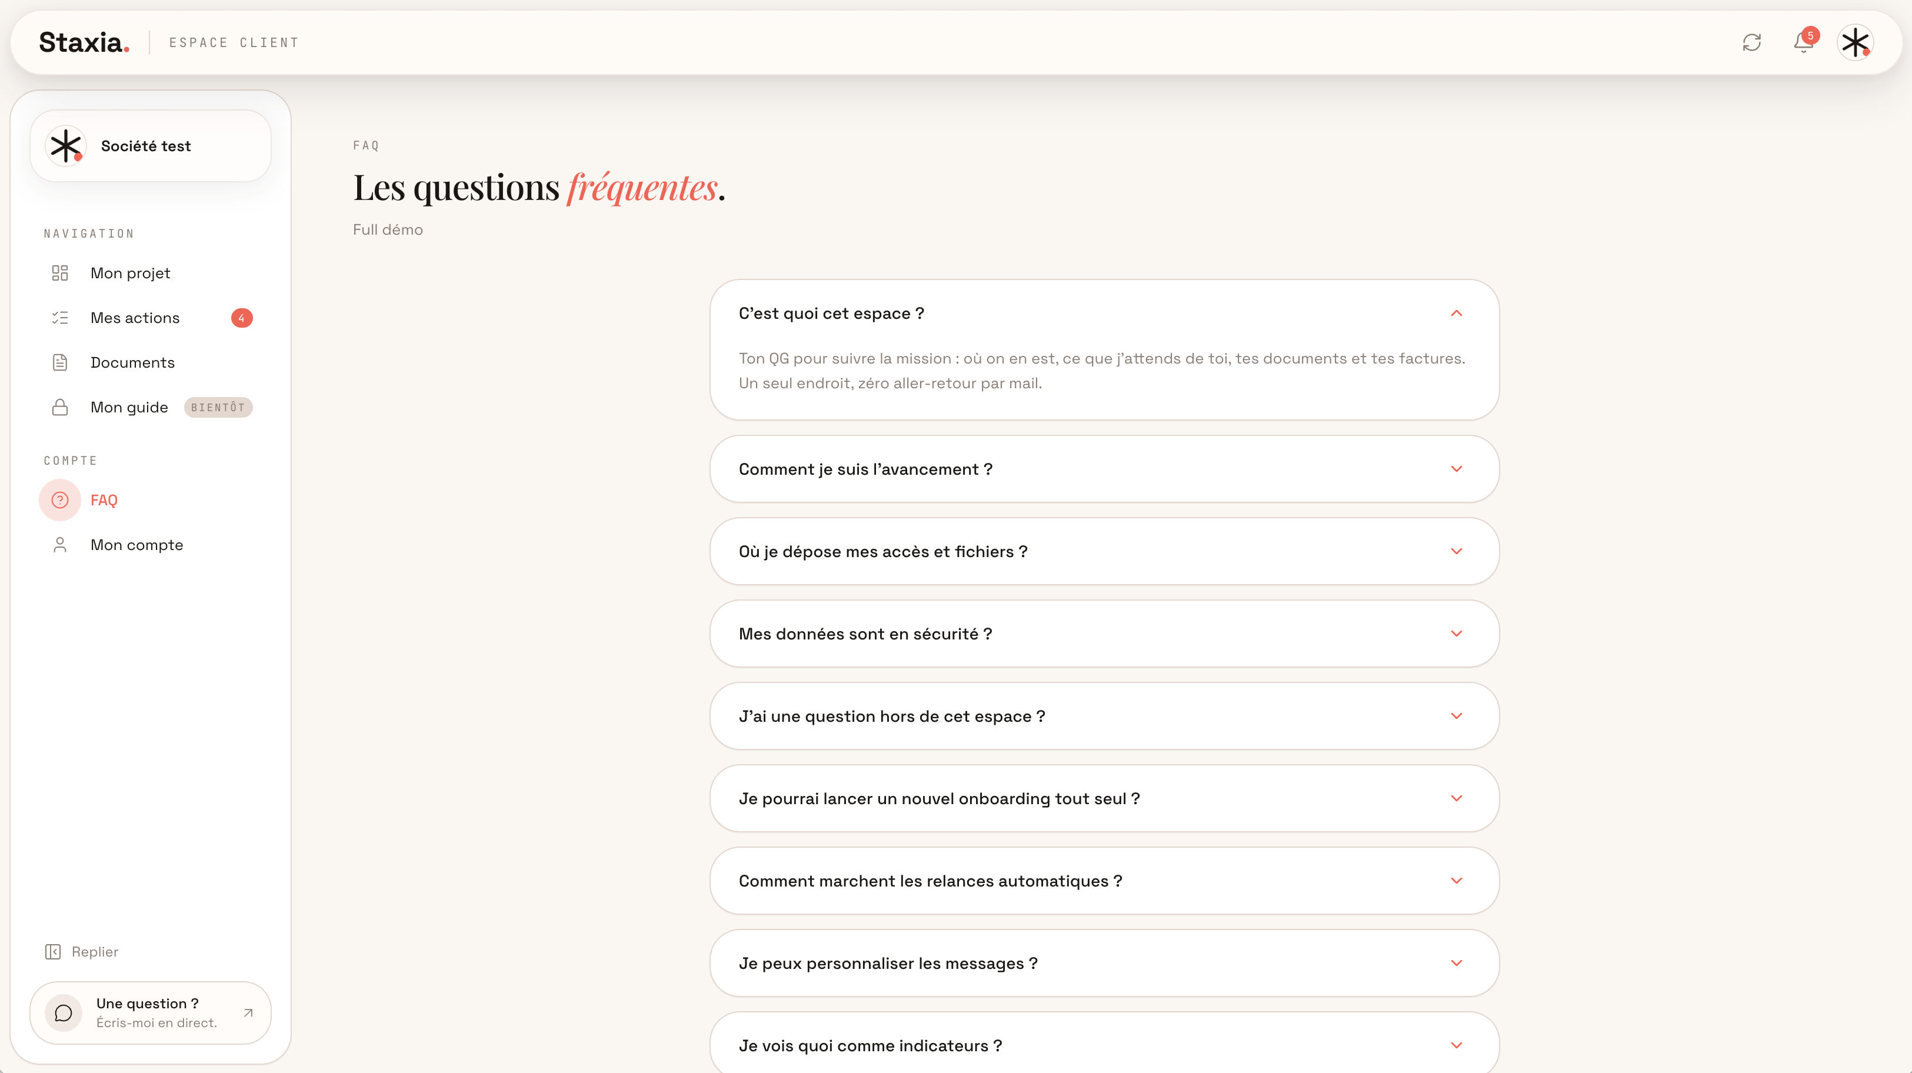The width and height of the screenshot is (1912, 1073).
Task: Click the Documents file icon
Action: click(60, 362)
